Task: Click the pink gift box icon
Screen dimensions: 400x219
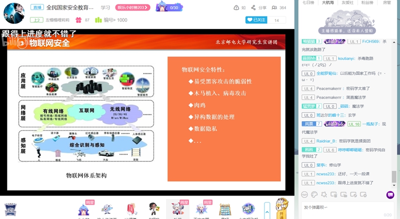Action: coord(78,20)
